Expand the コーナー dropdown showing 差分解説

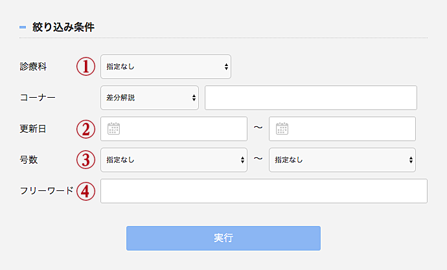point(150,98)
